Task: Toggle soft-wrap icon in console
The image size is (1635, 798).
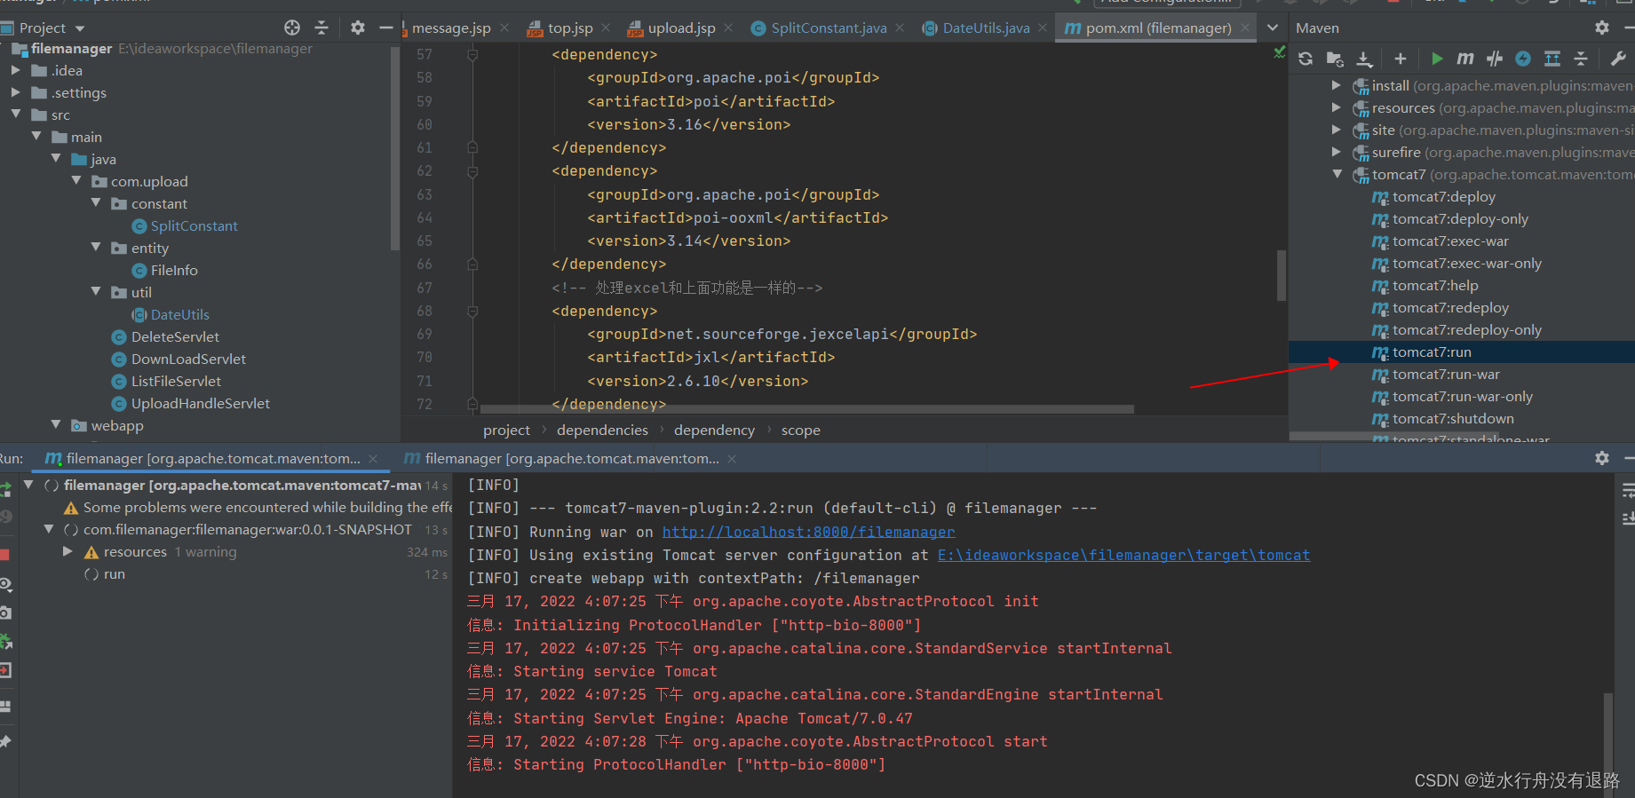Action: pyautogui.click(x=1628, y=491)
